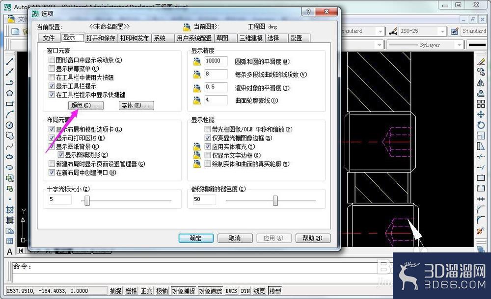Select the Array tool

pyautogui.click(x=481, y=104)
